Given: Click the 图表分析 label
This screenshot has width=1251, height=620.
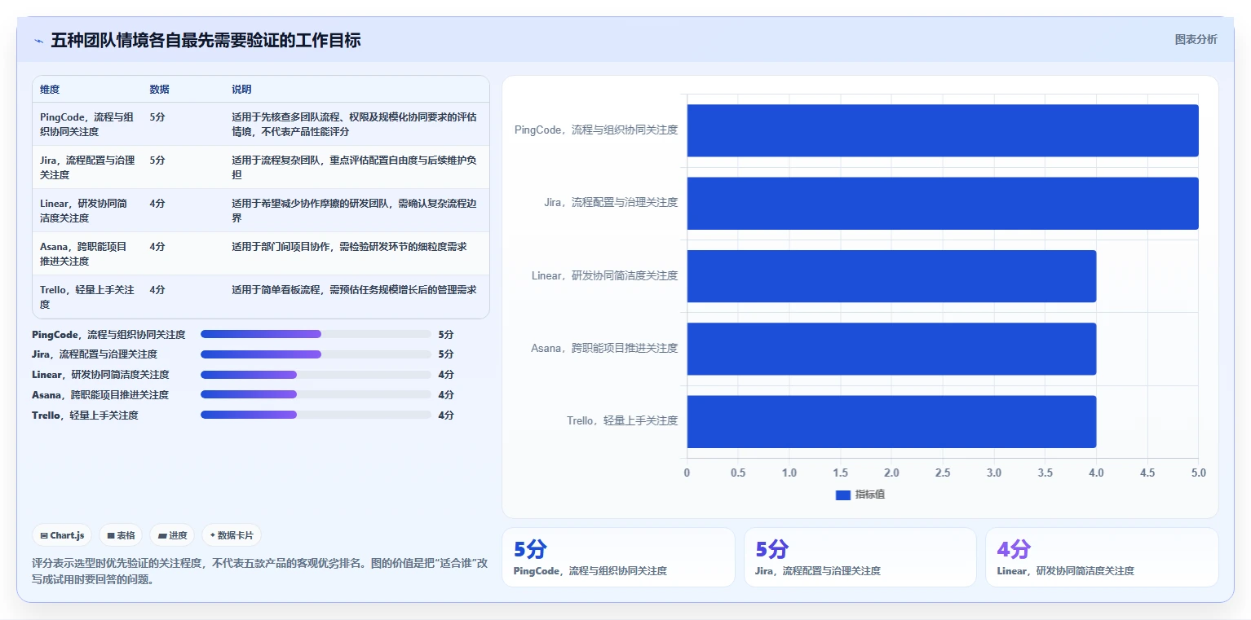Looking at the screenshot, I should pyautogui.click(x=1196, y=39).
